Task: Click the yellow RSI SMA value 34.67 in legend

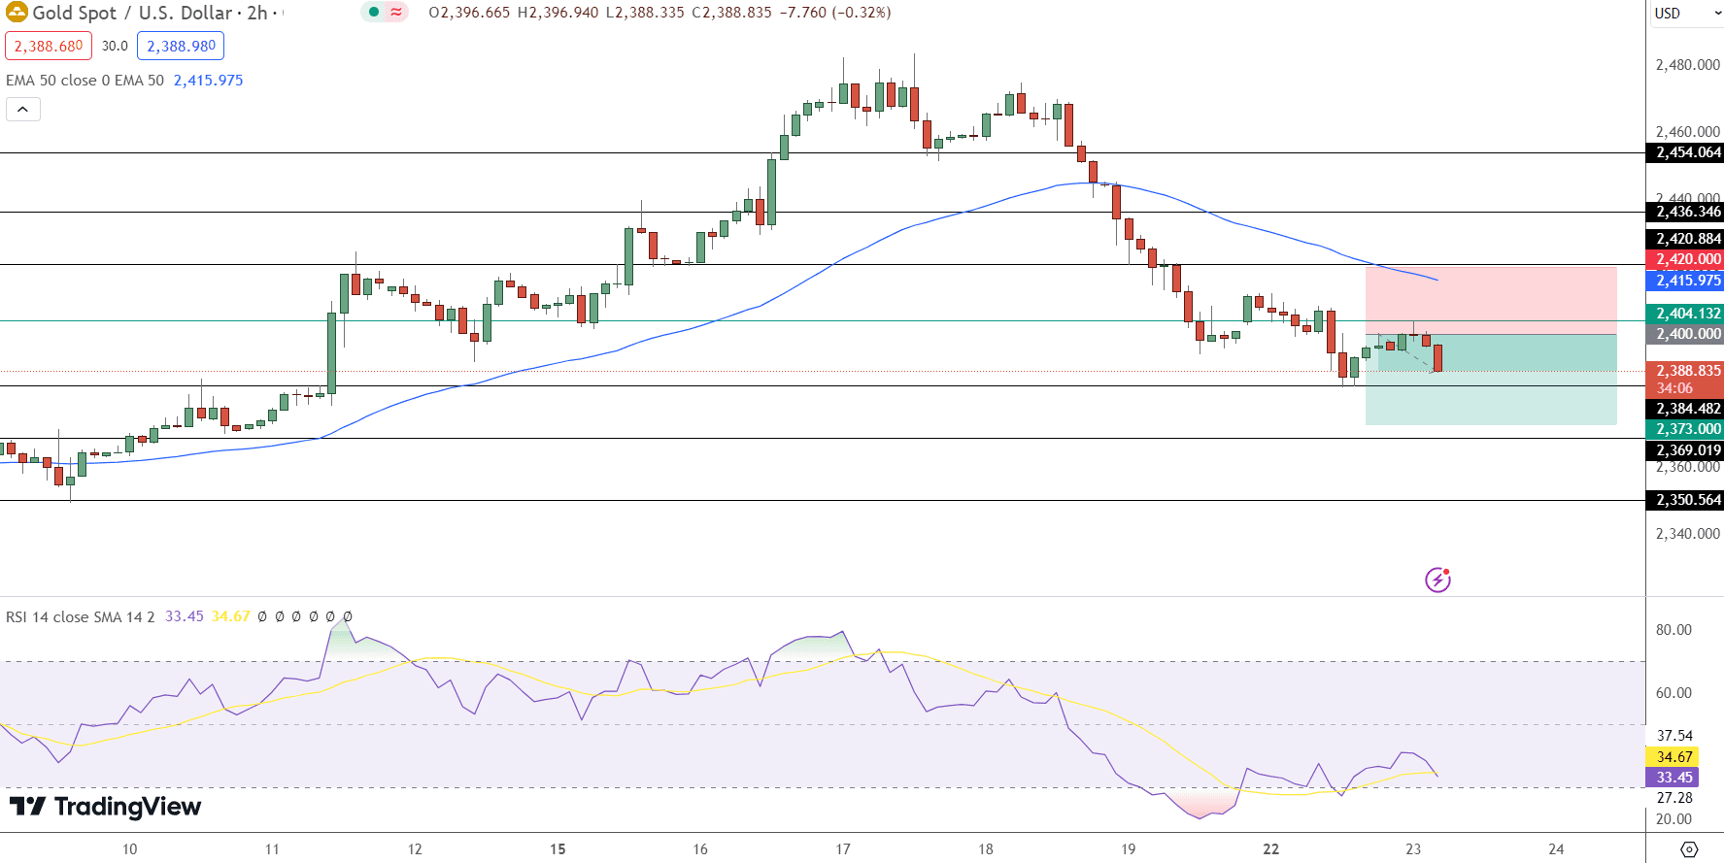Action: pos(231,616)
